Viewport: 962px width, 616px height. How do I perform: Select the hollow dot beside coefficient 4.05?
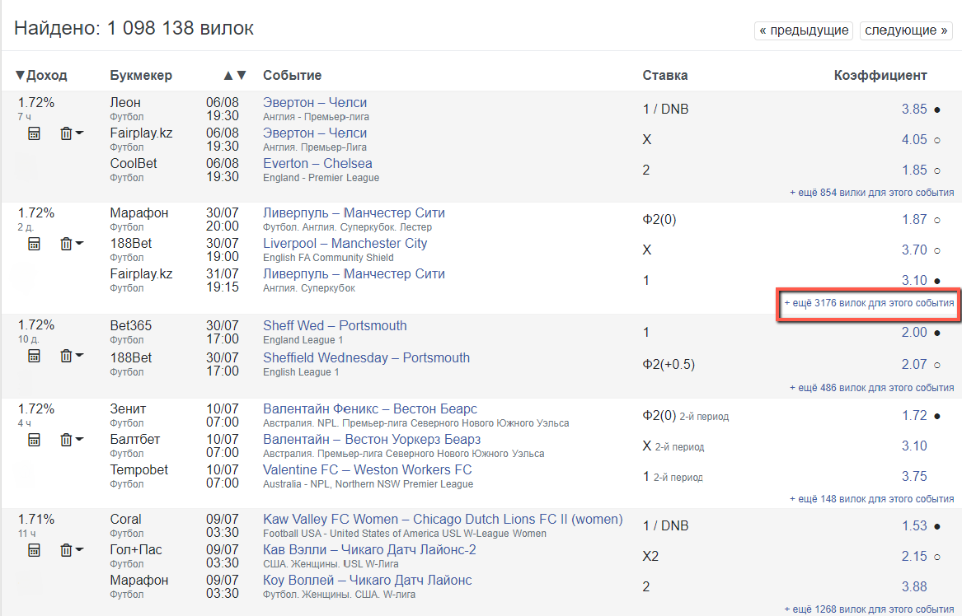pos(936,140)
